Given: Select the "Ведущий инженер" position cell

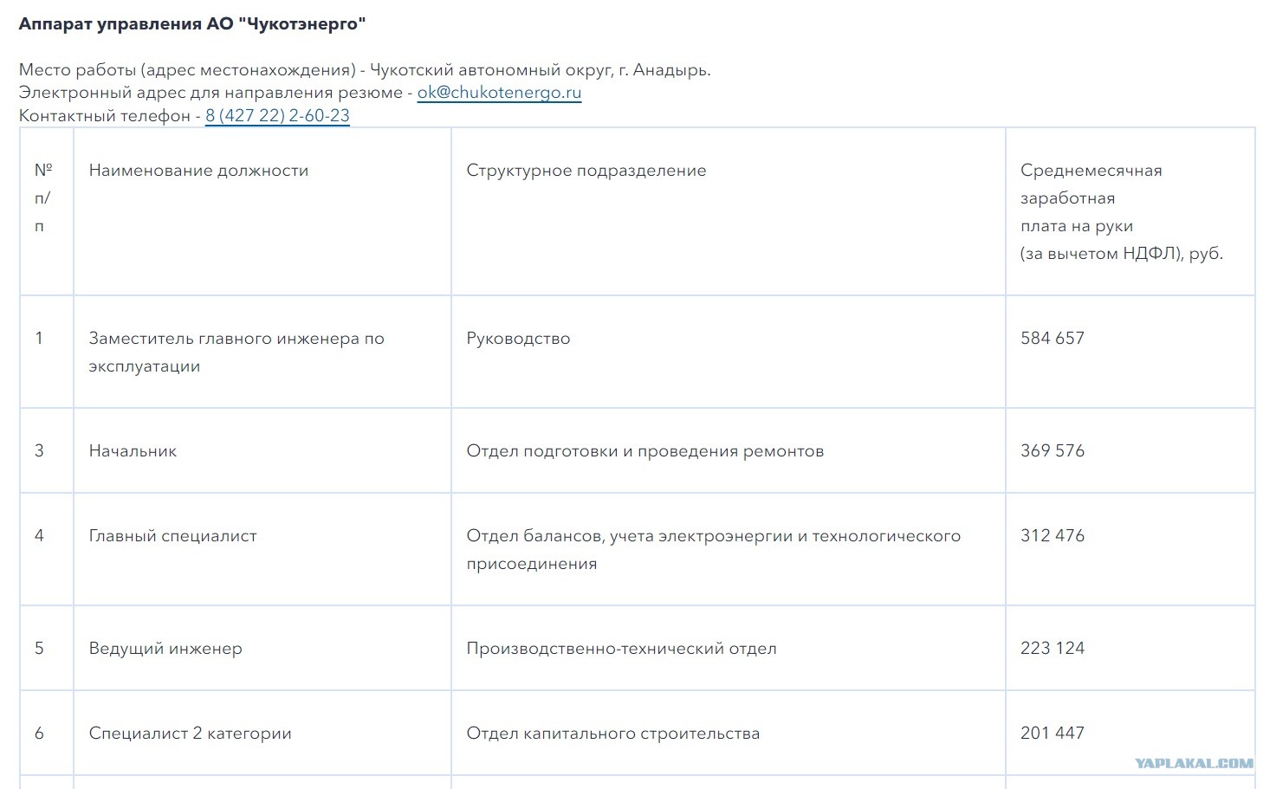Looking at the screenshot, I should (165, 649).
